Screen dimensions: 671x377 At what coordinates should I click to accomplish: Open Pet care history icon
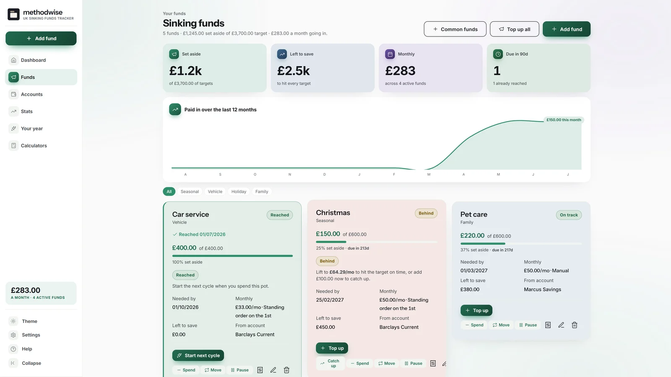point(548,325)
